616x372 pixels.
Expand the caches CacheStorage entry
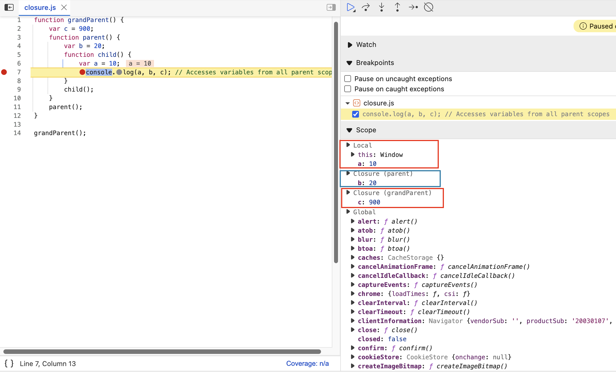[x=353, y=257]
